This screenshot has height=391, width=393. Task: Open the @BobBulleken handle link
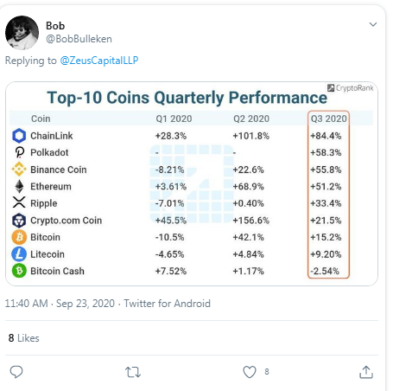coord(79,39)
